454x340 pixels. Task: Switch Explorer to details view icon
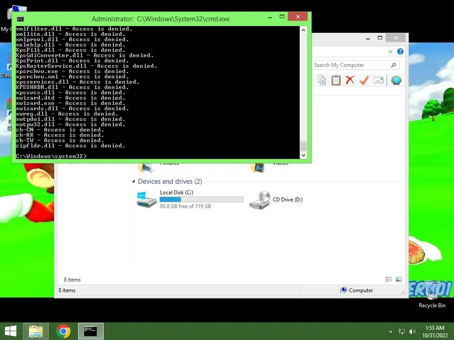388,279
